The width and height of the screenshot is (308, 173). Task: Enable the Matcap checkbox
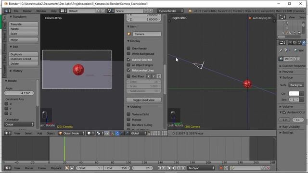pos(128,119)
